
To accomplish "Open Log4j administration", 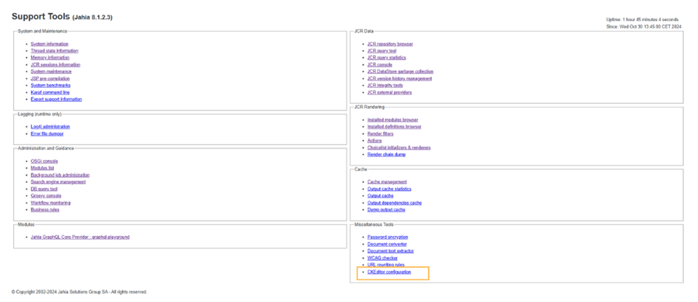I will 50,127.
